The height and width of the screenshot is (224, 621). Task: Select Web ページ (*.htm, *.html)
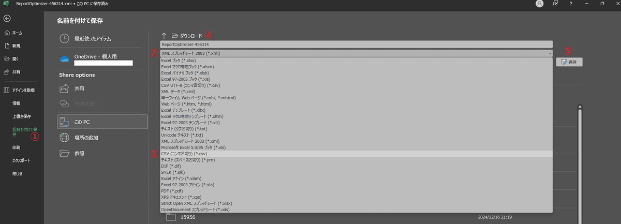(356, 103)
